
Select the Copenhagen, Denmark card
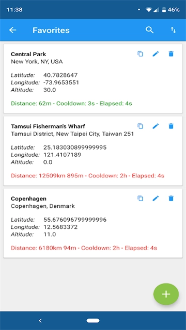pyautogui.click(x=93, y=223)
